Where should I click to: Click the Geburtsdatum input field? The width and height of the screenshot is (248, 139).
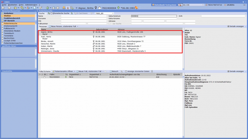154,16
